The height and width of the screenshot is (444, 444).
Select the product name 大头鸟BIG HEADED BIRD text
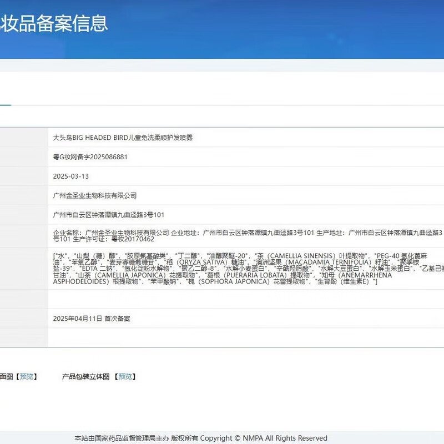90,137
